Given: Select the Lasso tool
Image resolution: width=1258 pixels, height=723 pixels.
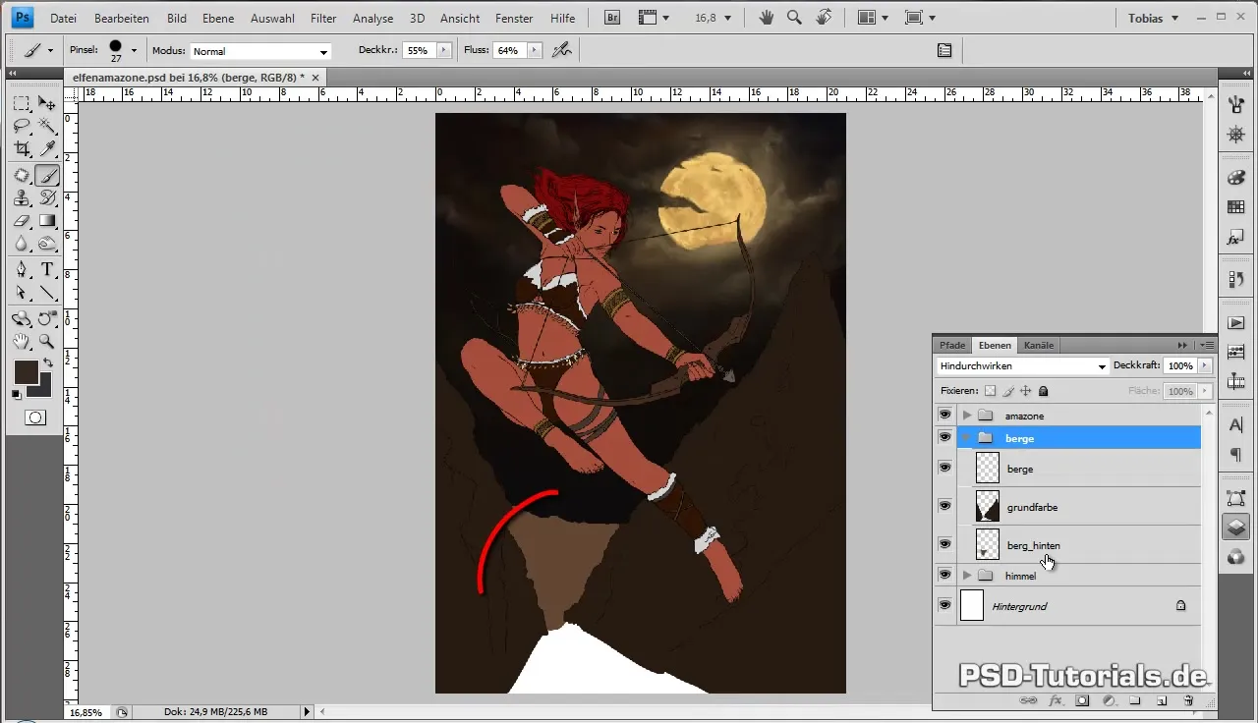Looking at the screenshot, I should (x=22, y=126).
